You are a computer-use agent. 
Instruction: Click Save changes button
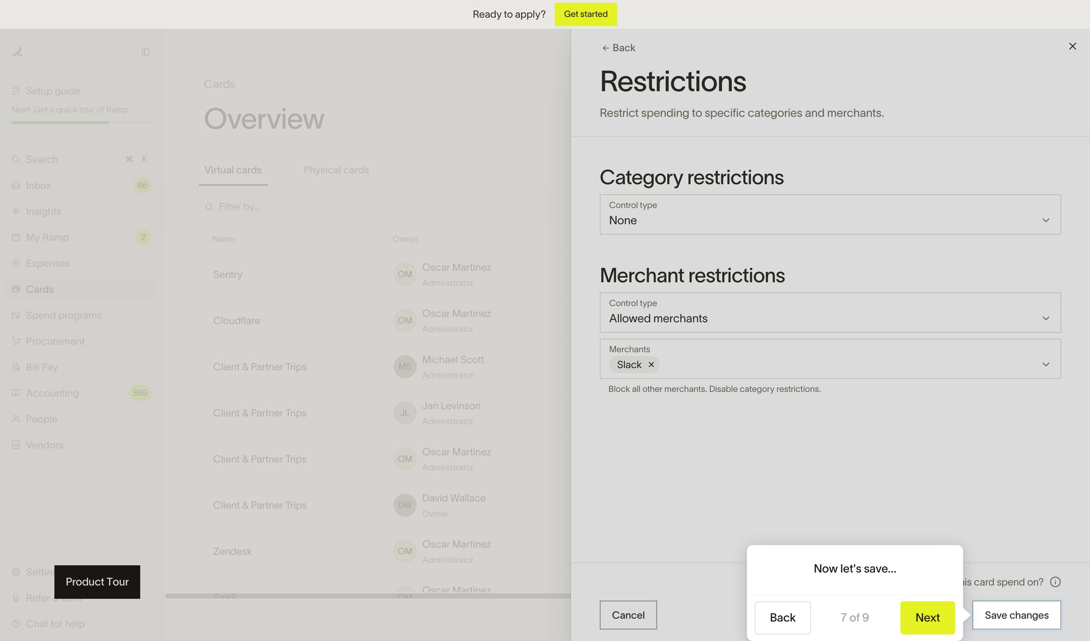tap(1016, 615)
